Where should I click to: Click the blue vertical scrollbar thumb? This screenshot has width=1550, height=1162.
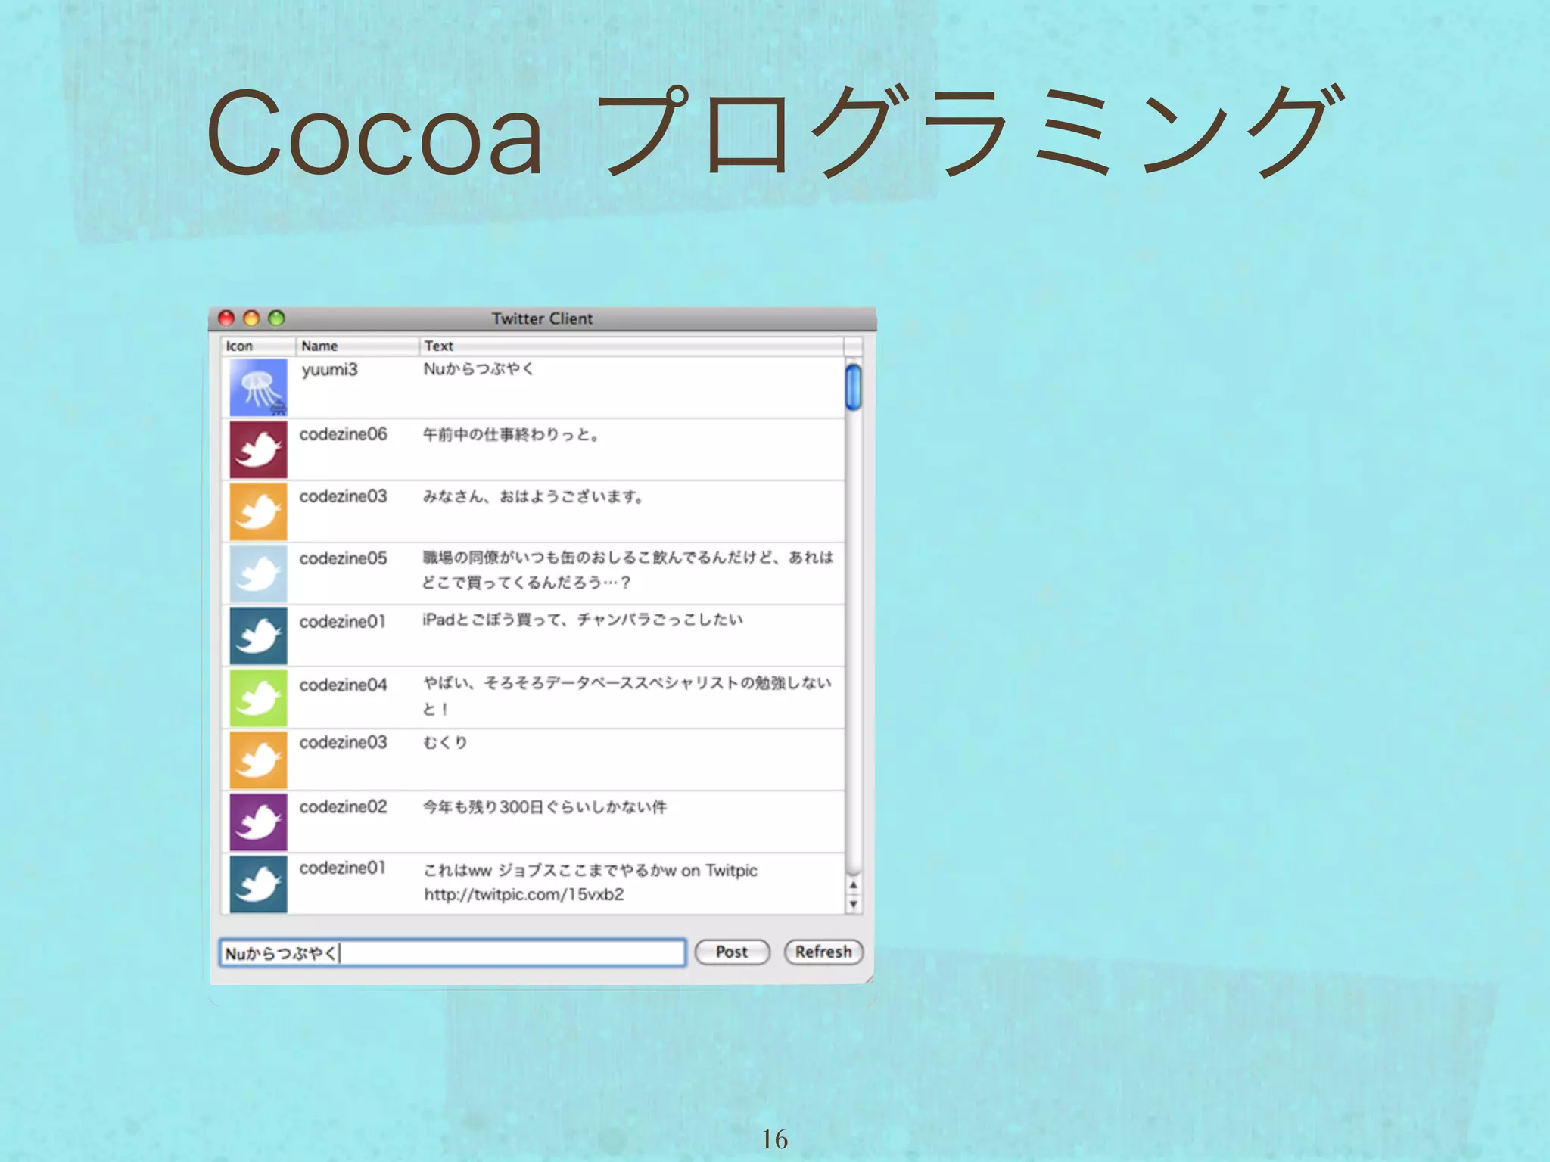point(853,387)
